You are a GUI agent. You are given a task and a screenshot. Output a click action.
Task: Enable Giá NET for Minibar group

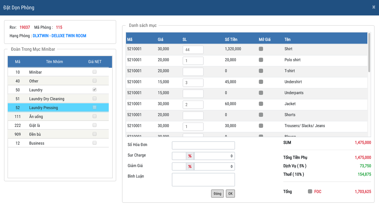tap(94, 72)
